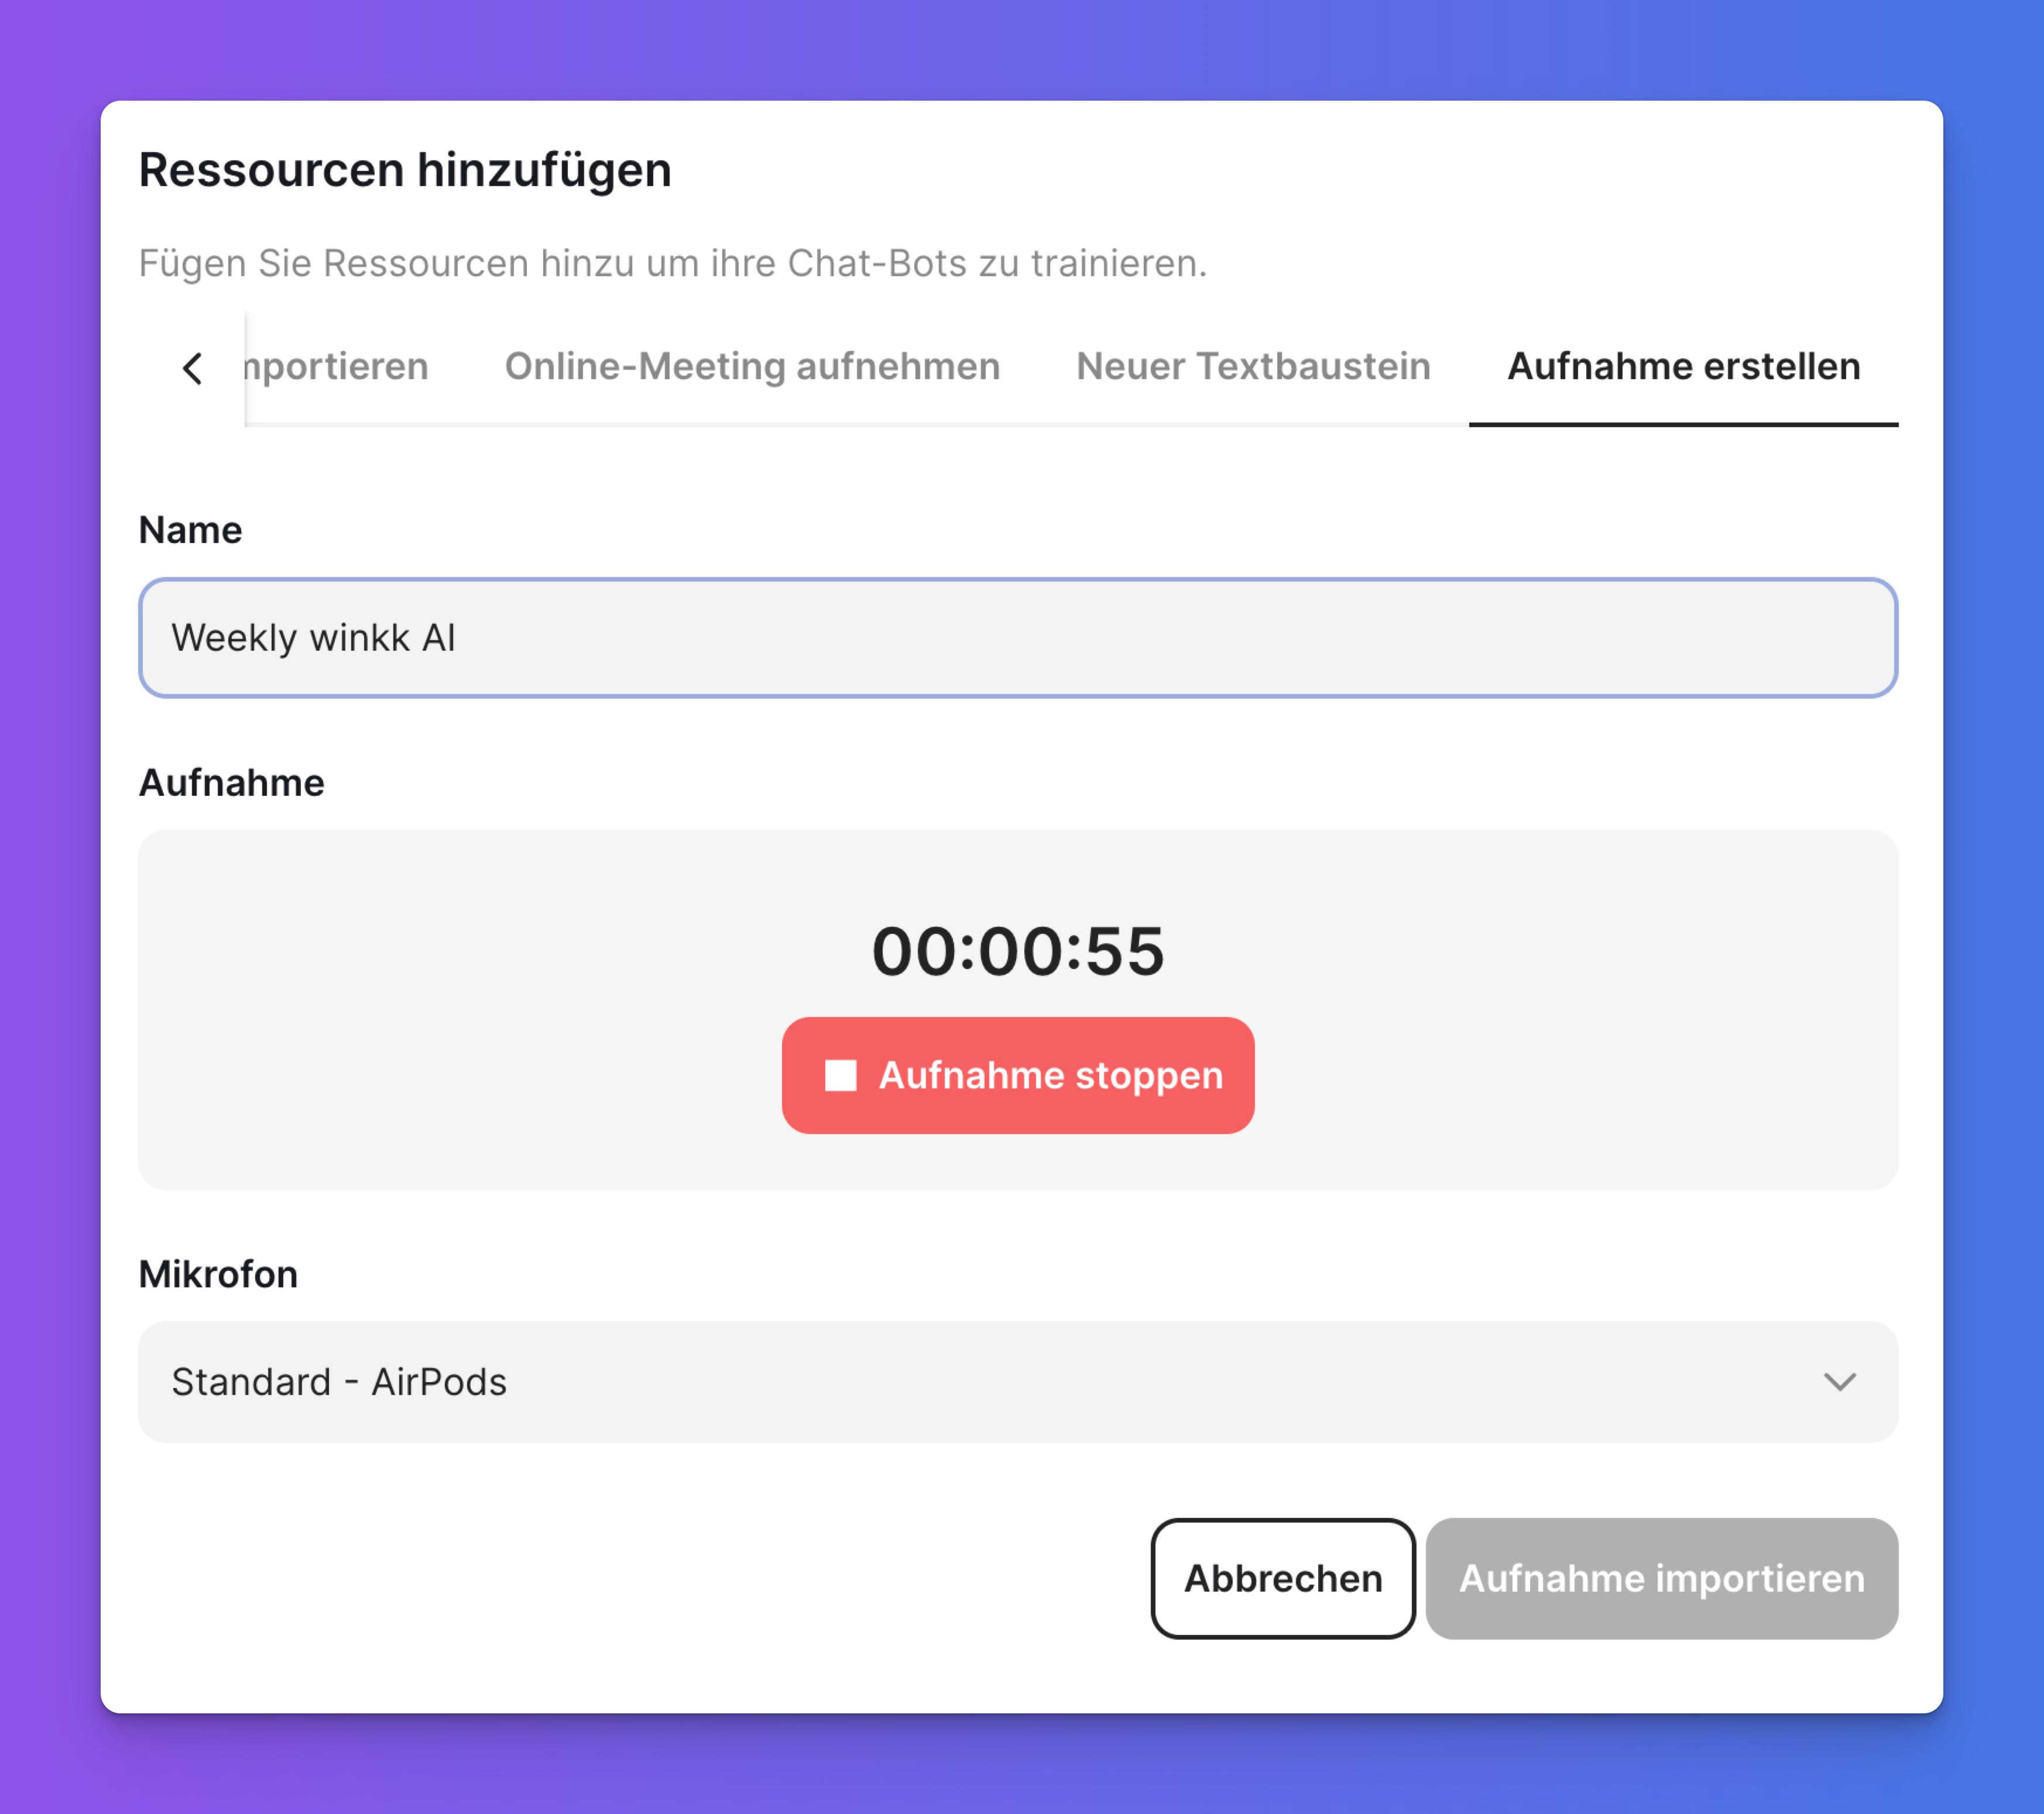Click the greyed Aufnahme importieren button

coord(1661,1578)
